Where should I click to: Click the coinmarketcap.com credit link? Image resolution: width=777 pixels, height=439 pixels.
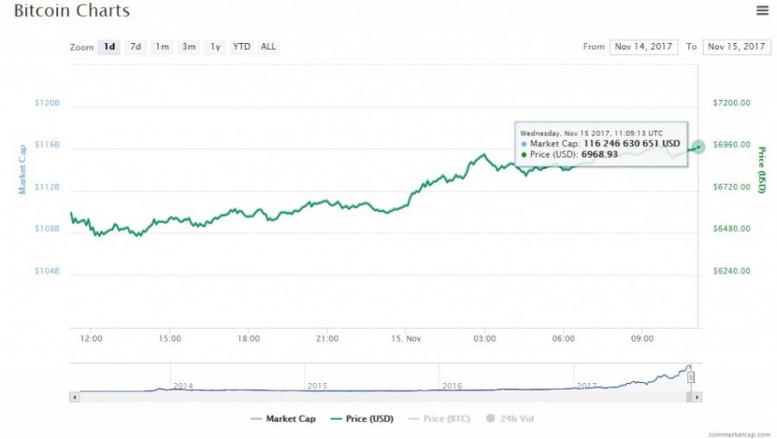click(739, 435)
